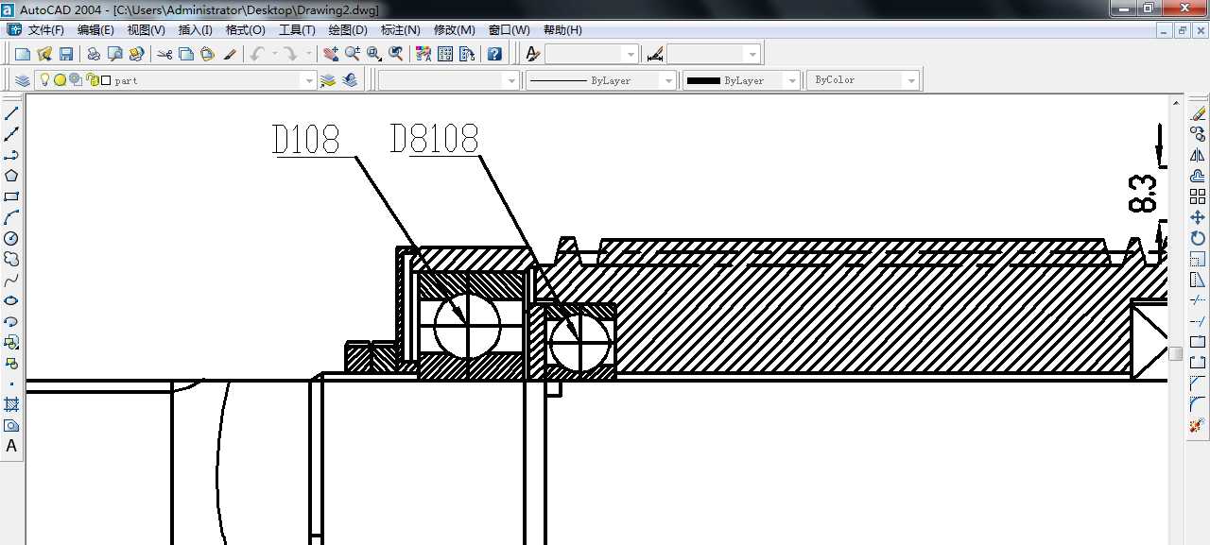This screenshot has width=1210, height=545.
Task: Expand the redo history arrow
Action: tap(308, 54)
